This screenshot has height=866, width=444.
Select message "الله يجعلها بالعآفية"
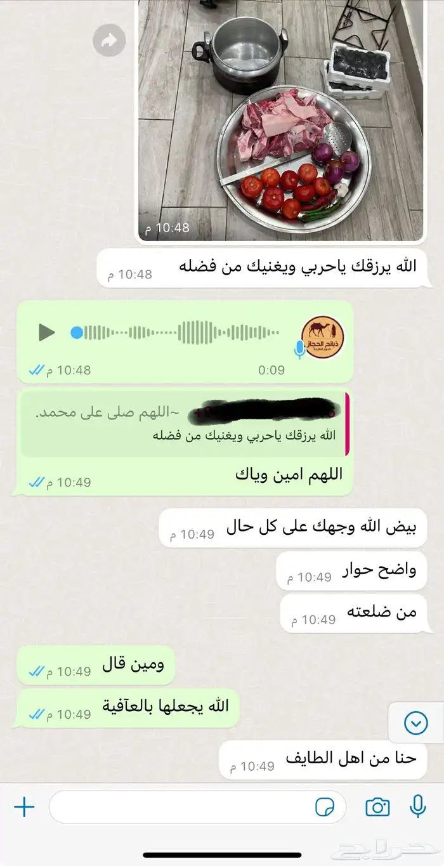click(x=128, y=707)
